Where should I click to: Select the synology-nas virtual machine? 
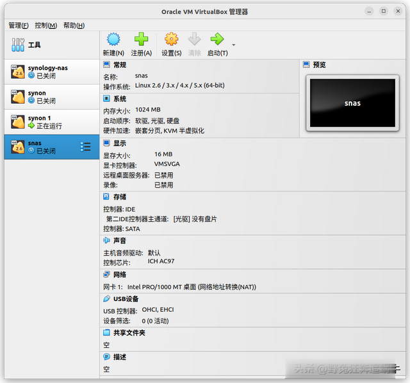click(52, 72)
